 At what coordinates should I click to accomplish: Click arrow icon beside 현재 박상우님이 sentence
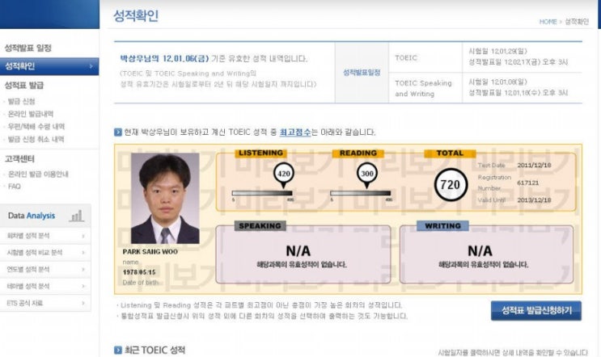[x=118, y=132]
